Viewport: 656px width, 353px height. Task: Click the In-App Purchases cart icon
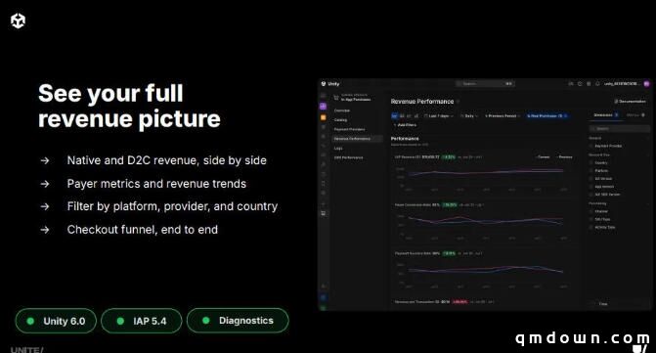tap(336, 98)
